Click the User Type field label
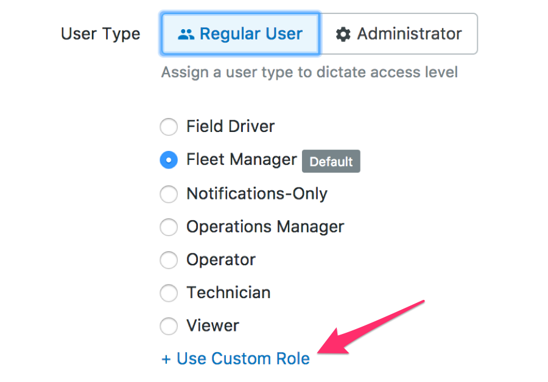548x382 pixels. click(x=100, y=34)
